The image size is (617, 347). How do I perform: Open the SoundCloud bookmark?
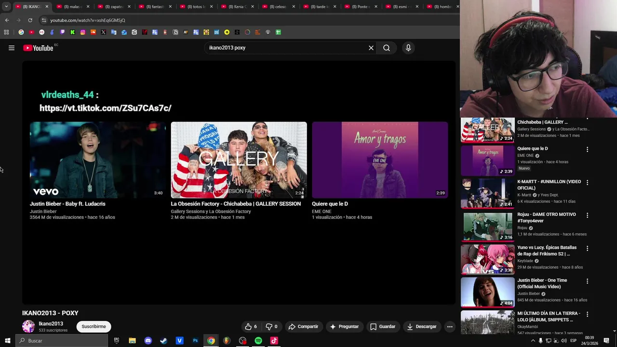93,32
